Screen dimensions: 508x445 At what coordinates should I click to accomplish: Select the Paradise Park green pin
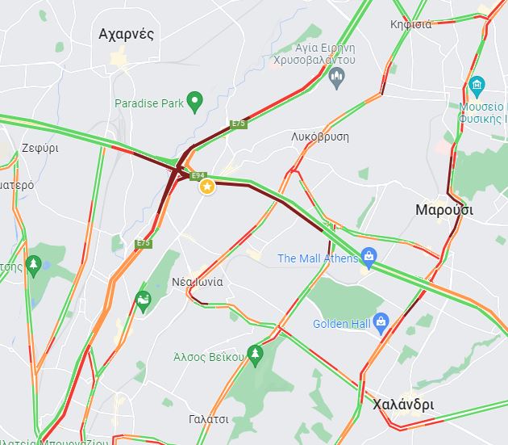(194, 102)
